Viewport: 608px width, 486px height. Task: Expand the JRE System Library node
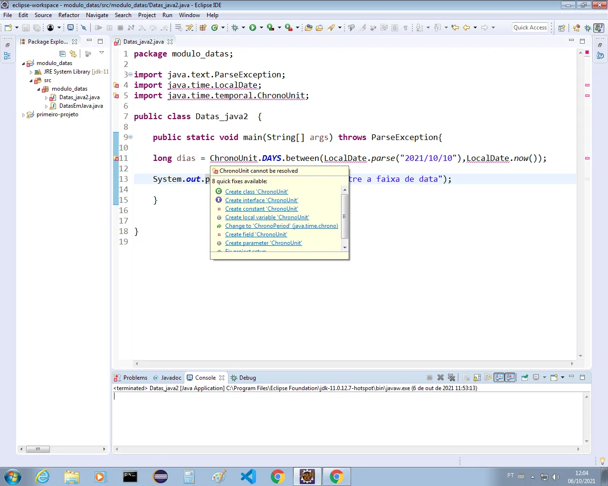point(31,72)
